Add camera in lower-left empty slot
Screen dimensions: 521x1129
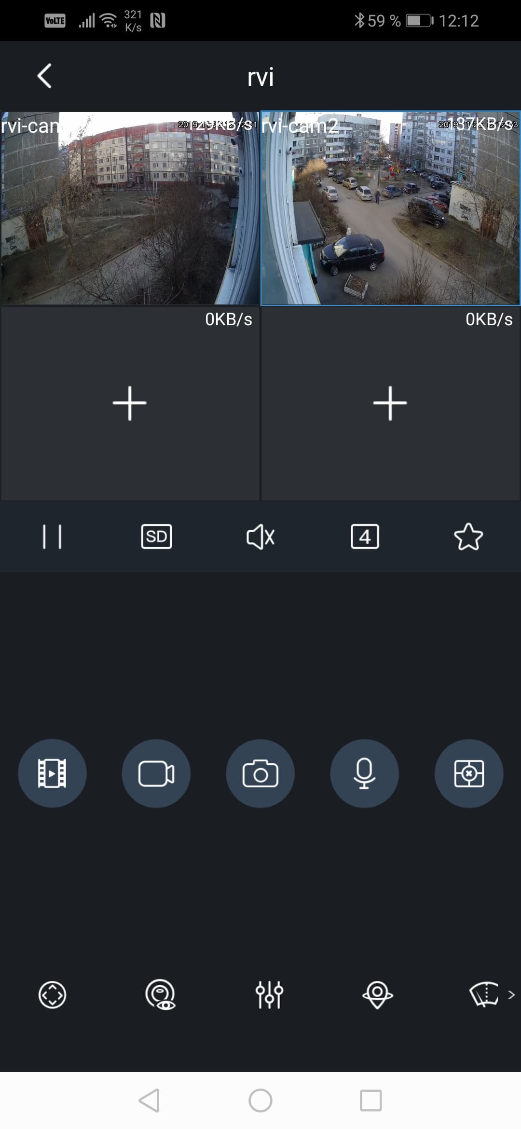pos(130,403)
